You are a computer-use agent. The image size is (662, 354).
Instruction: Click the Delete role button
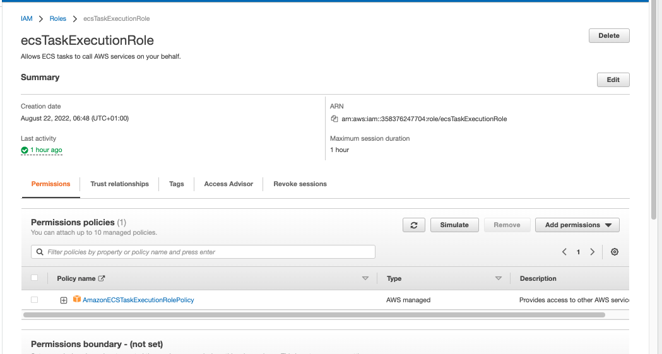[x=609, y=36]
